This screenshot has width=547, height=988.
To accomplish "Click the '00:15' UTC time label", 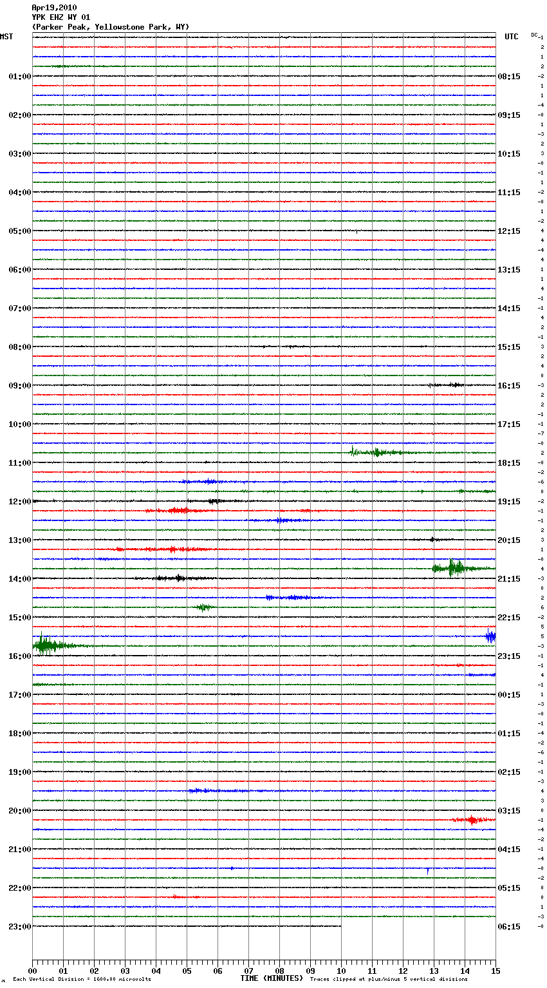I will (509, 695).
